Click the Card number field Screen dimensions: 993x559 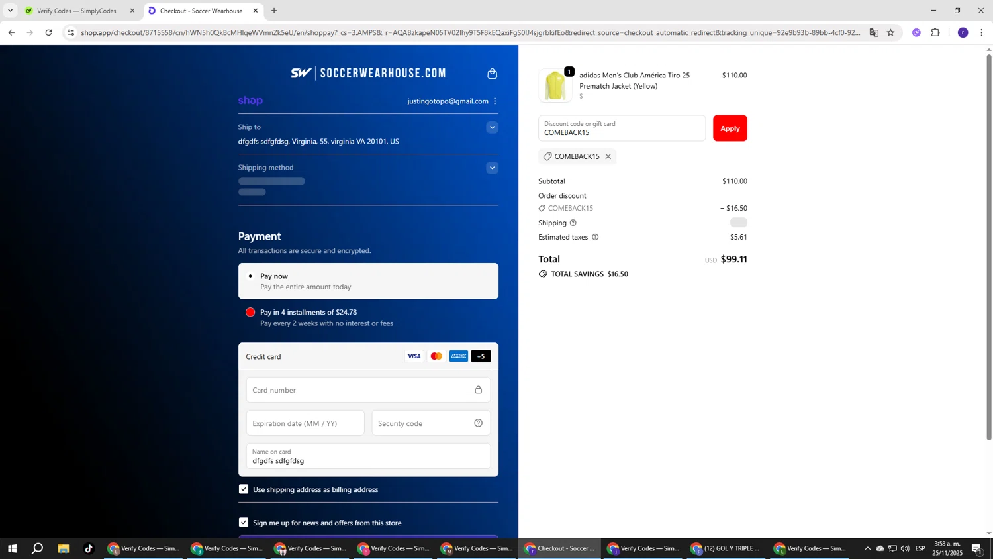[368, 390]
